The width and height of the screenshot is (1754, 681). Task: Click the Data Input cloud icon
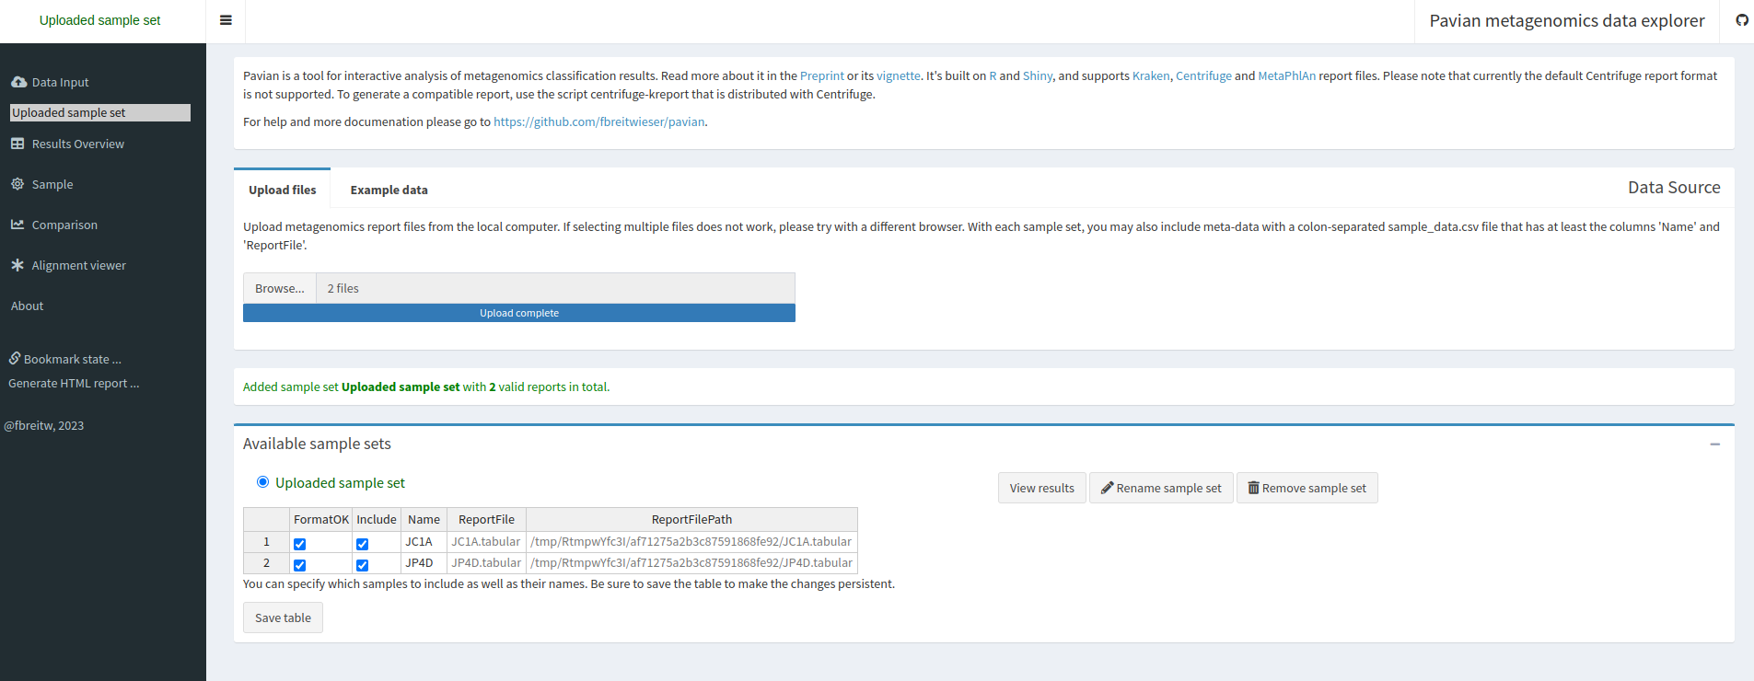coord(18,82)
